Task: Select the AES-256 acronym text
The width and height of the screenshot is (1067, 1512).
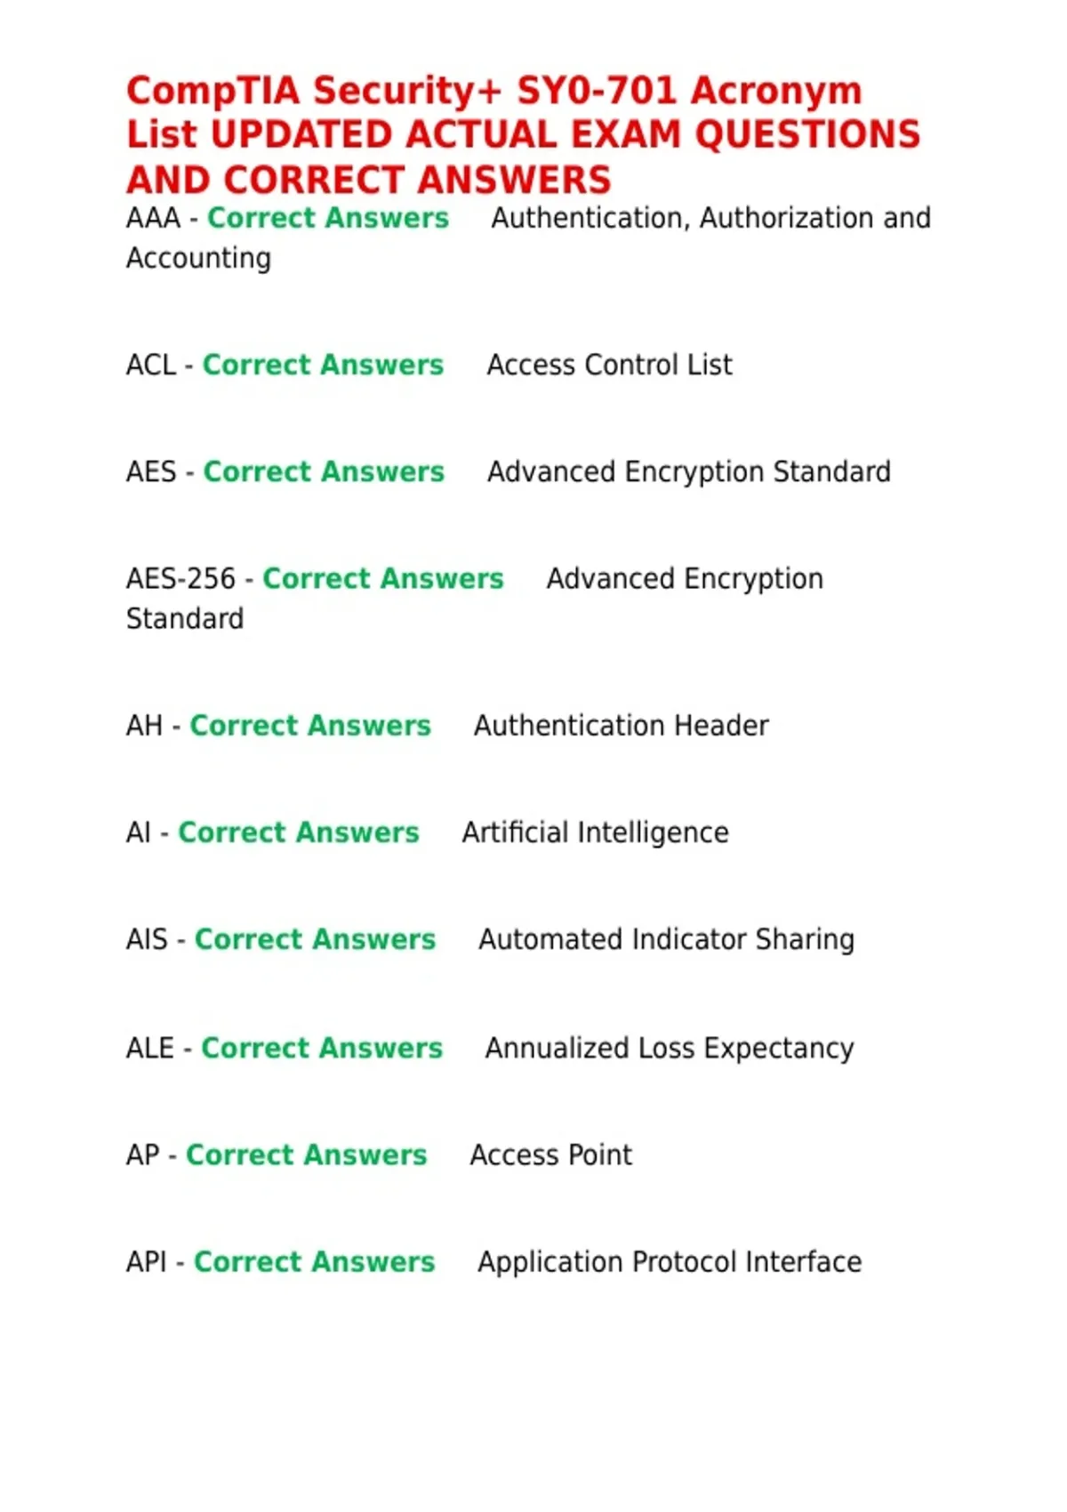Action: coord(181,579)
